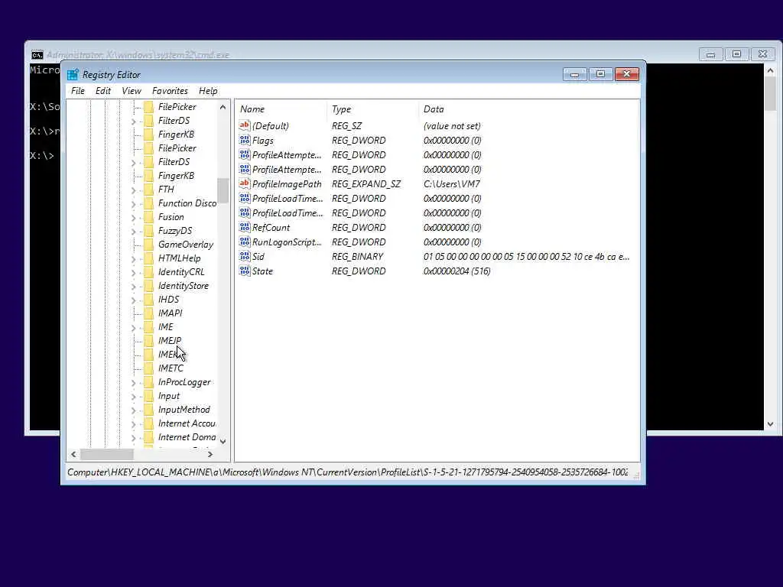This screenshot has height=587, width=783.
Task: Open the View menu
Action: [132, 91]
